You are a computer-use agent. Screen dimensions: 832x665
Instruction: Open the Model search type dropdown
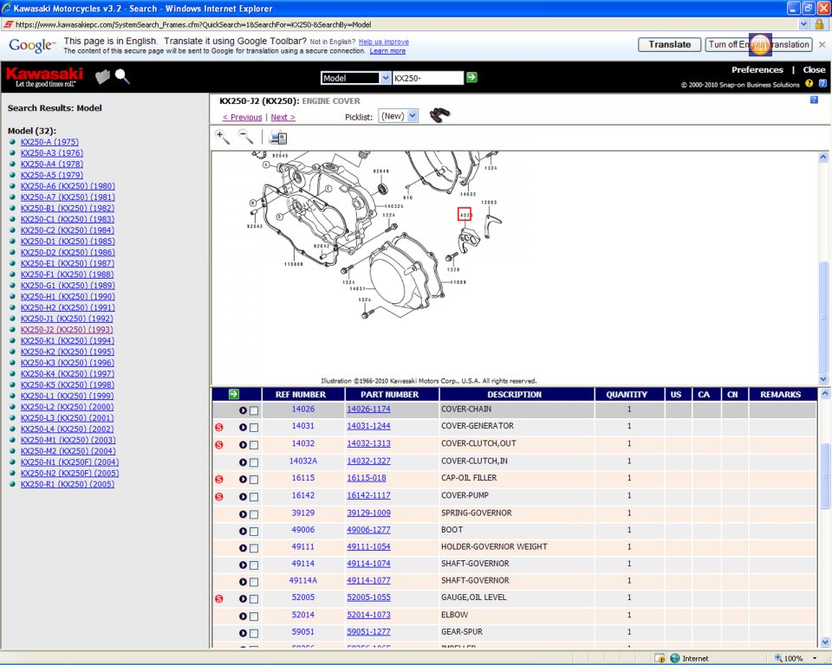(355, 78)
